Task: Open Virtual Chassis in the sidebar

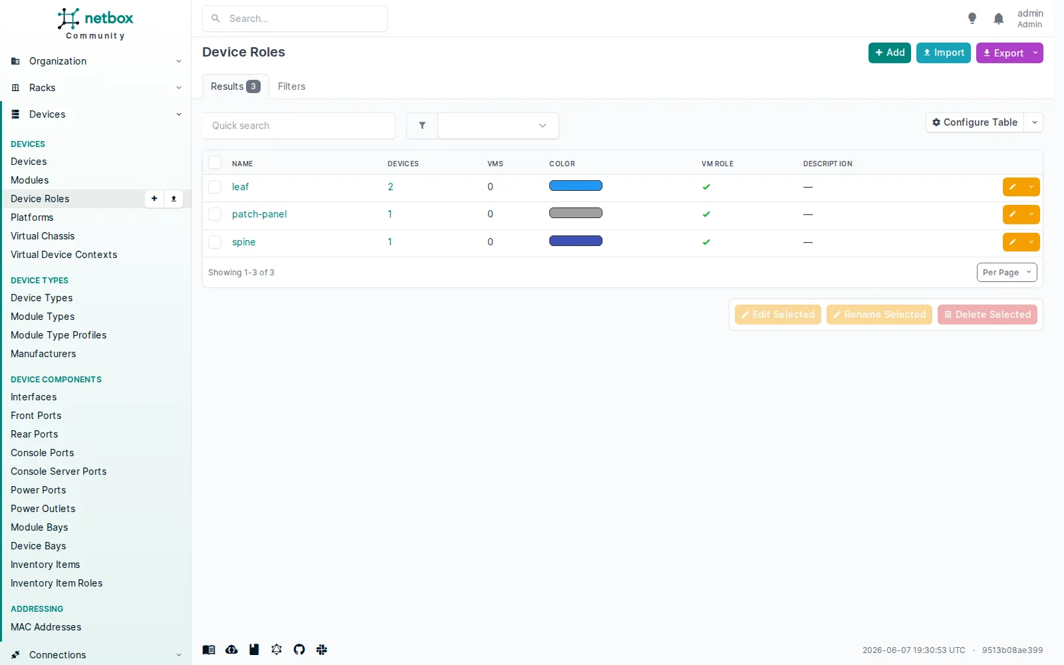Action: click(43, 236)
